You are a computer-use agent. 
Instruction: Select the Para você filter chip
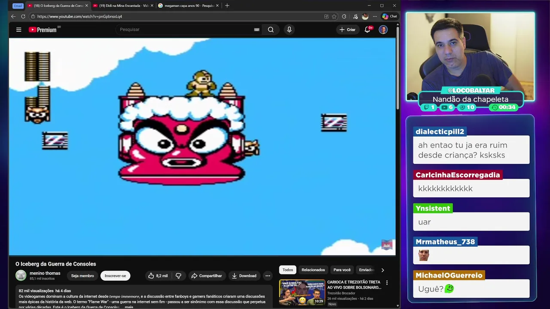(342, 270)
